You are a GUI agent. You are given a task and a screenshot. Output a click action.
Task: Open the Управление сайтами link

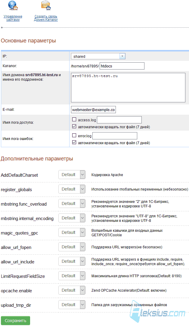pyautogui.click(x=13, y=18)
